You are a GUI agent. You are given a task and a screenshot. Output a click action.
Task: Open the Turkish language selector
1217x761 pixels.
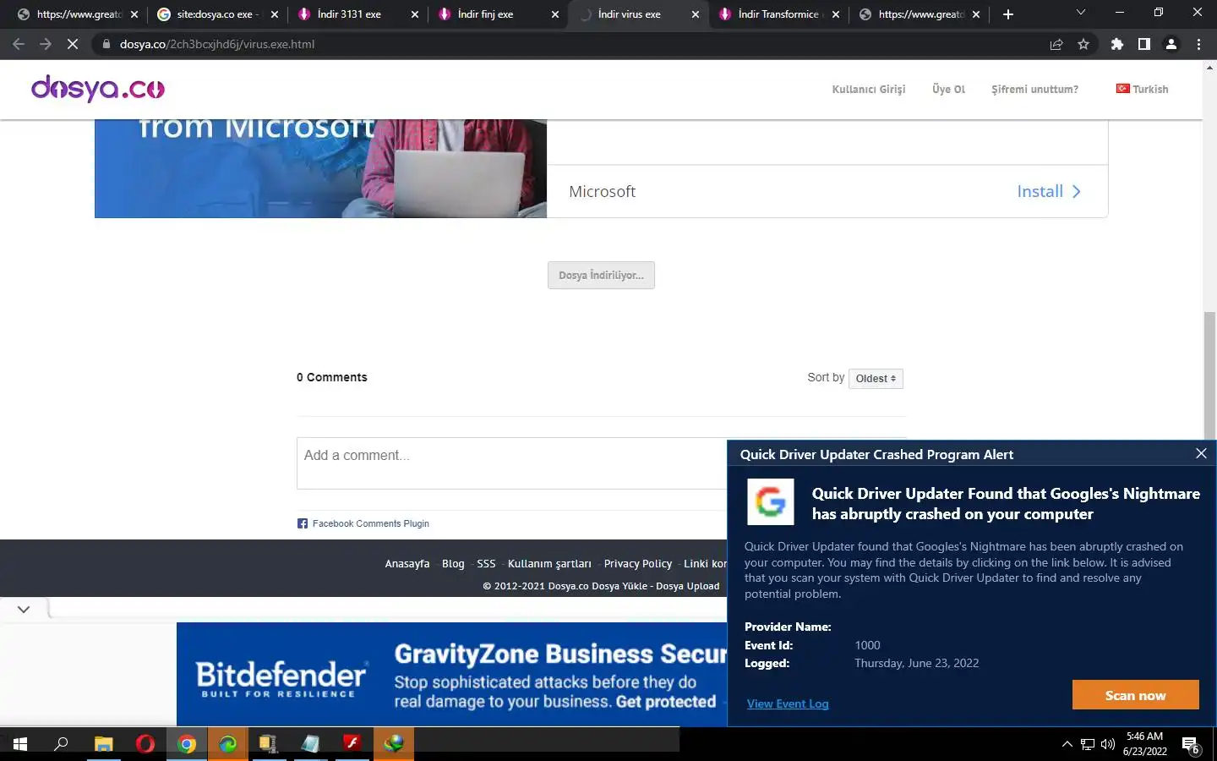[1142, 89]
